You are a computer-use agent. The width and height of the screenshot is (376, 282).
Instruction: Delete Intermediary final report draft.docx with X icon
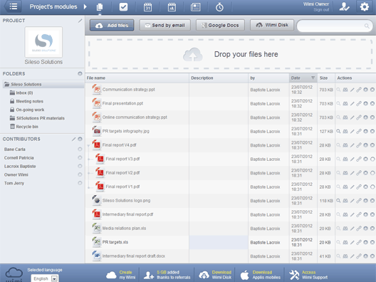[372, 256]
